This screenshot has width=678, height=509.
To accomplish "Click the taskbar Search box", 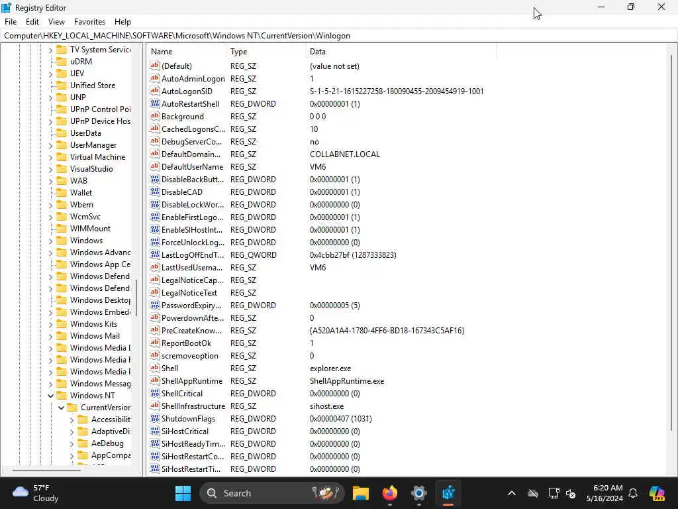I will 272,493.
